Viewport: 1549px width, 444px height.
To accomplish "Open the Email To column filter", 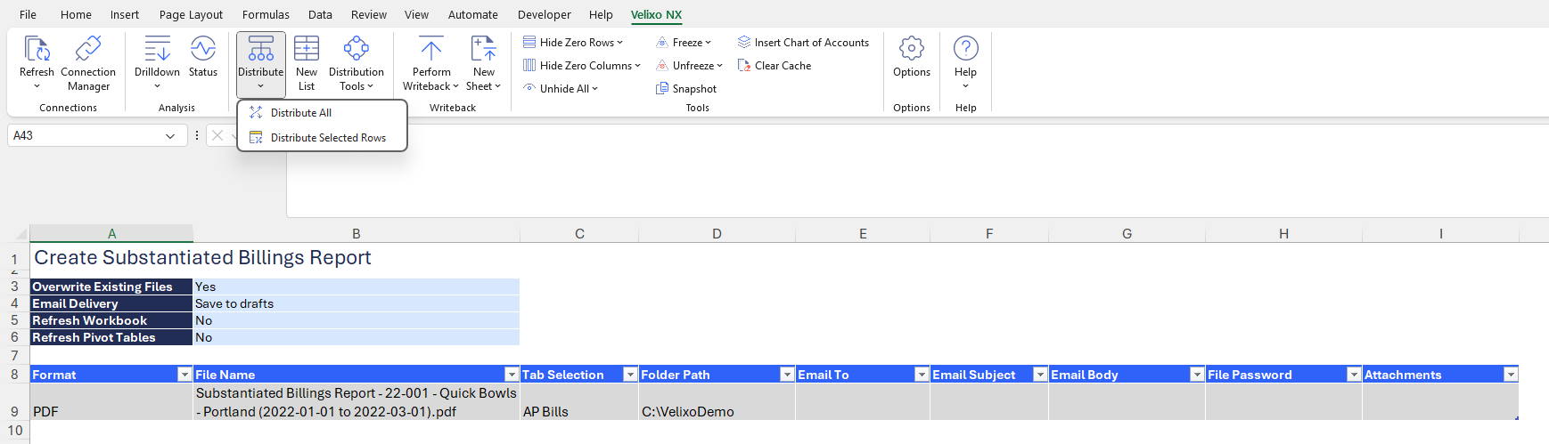I will [x=922, y=375].
